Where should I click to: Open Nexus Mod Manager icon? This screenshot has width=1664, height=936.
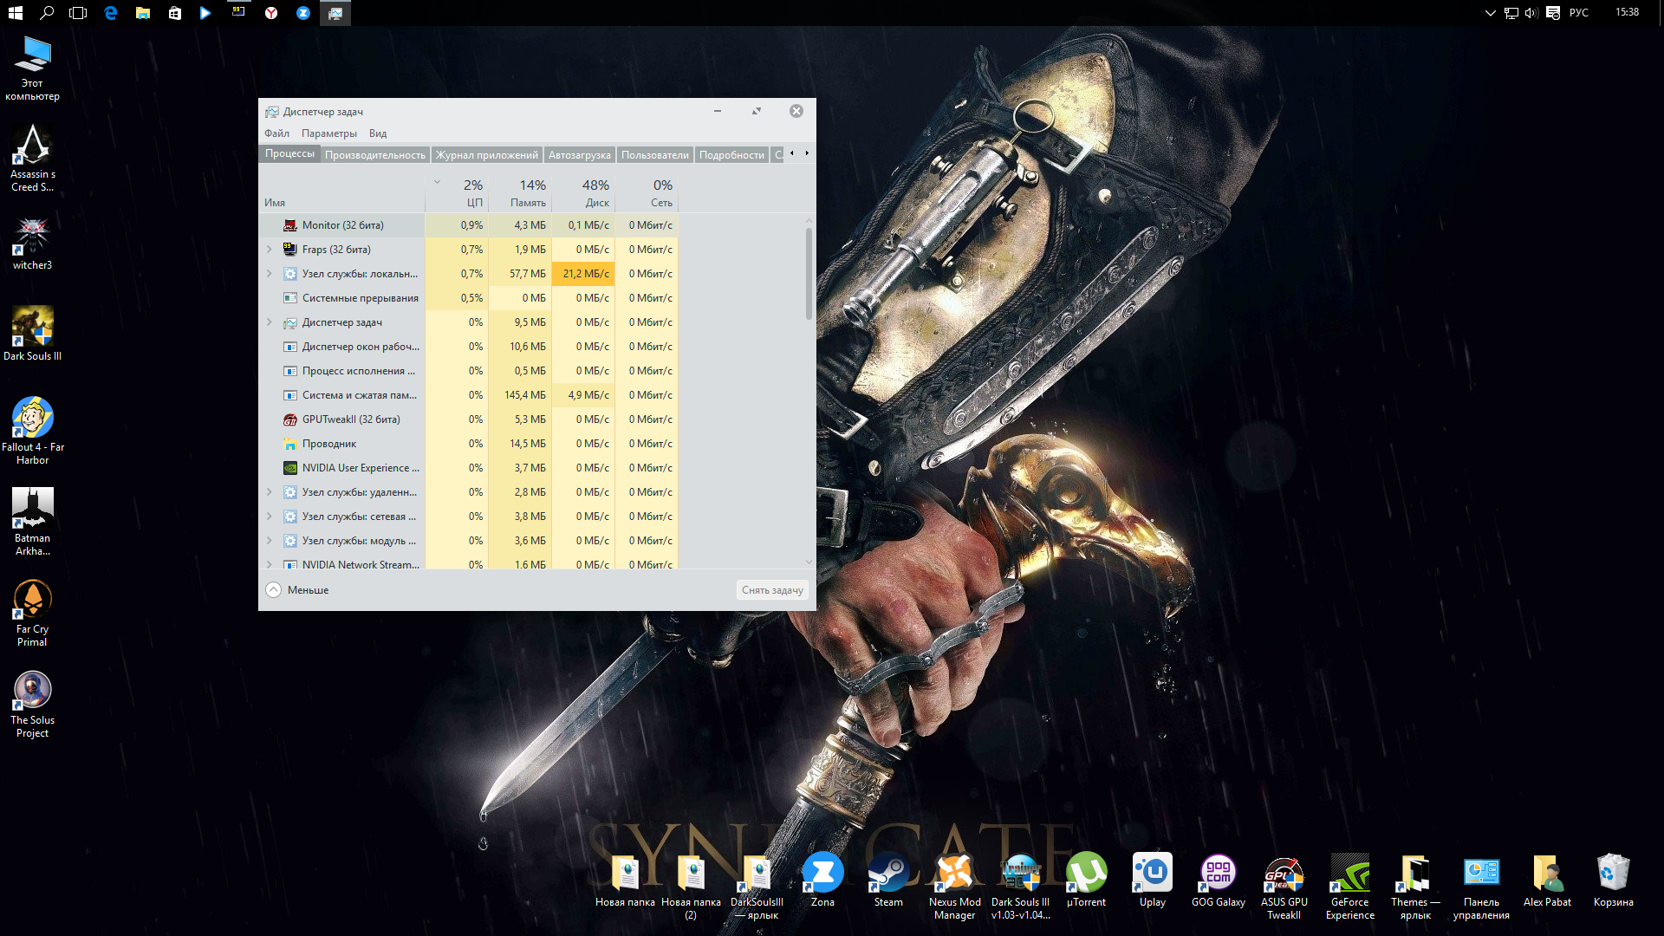click(954, 874)
